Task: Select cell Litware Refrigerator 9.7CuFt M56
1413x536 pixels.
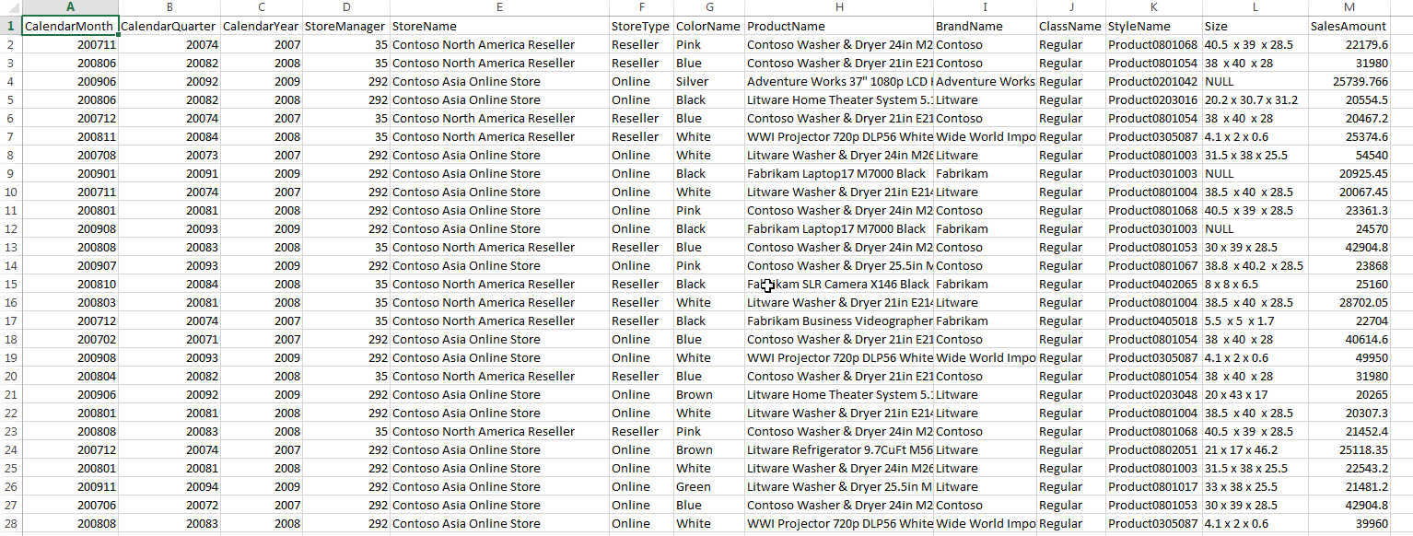Action: point(838,449)
